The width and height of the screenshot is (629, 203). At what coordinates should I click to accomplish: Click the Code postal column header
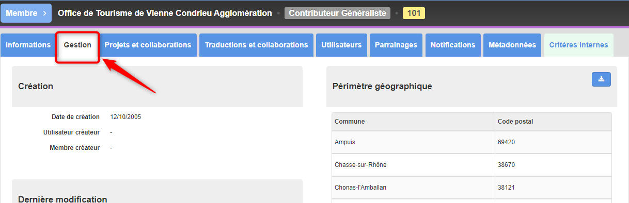click(553, 122)
